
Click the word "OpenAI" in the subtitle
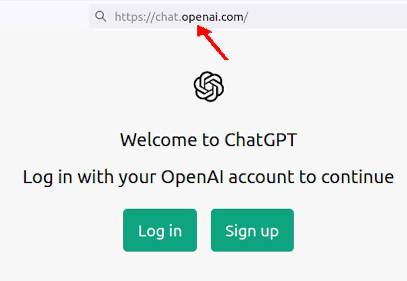click(192, 177)
